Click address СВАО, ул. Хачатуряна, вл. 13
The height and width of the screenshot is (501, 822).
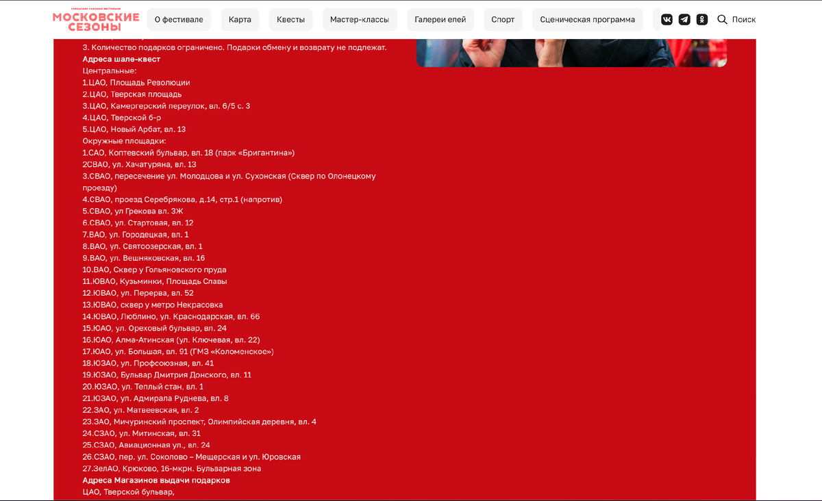pyautogui.click(x=140, y=164)
